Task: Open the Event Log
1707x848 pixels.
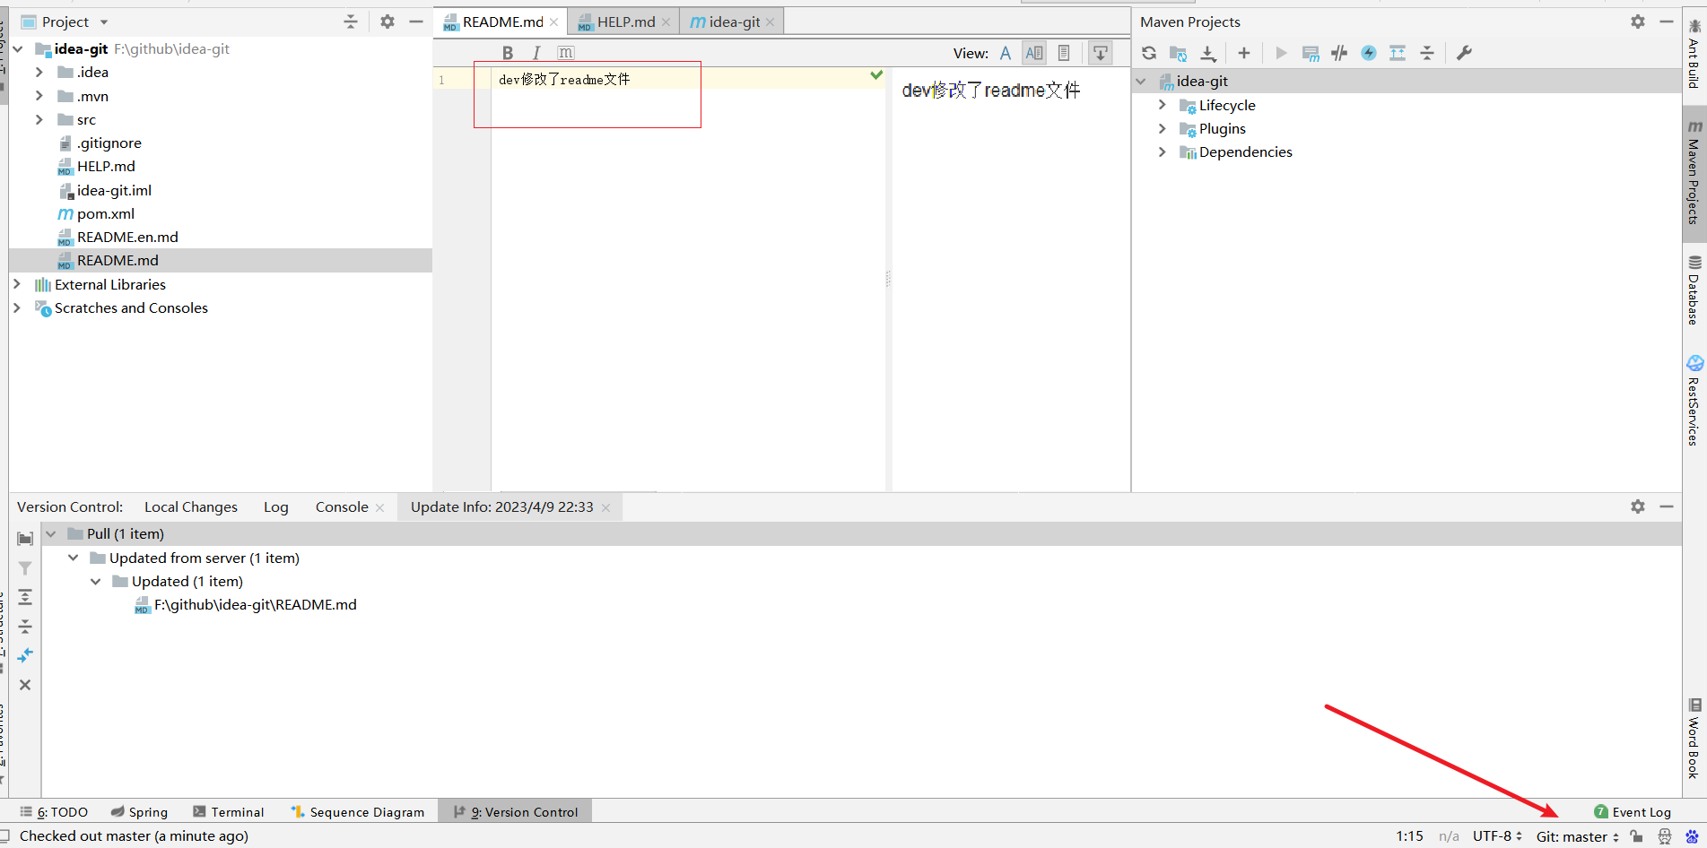Action: point(1633,812)
